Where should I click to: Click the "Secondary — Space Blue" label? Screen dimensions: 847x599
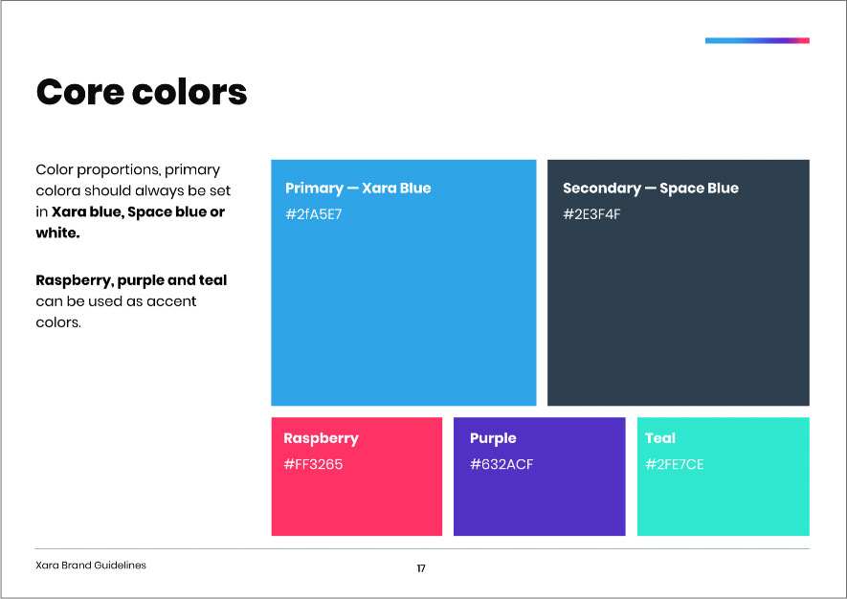point(651,189)
